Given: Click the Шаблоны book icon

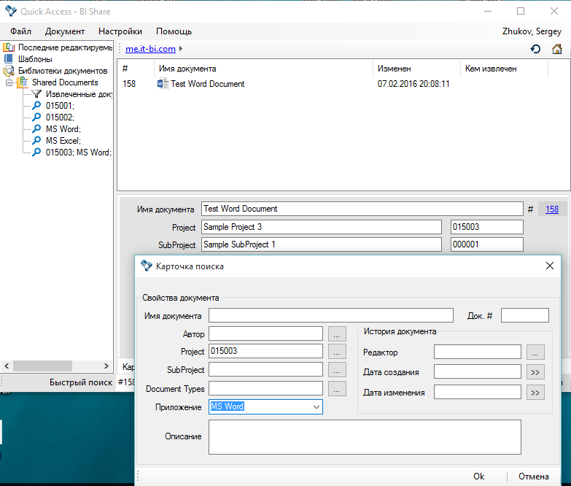Looking at the screenshot, I should click(8, 58).
